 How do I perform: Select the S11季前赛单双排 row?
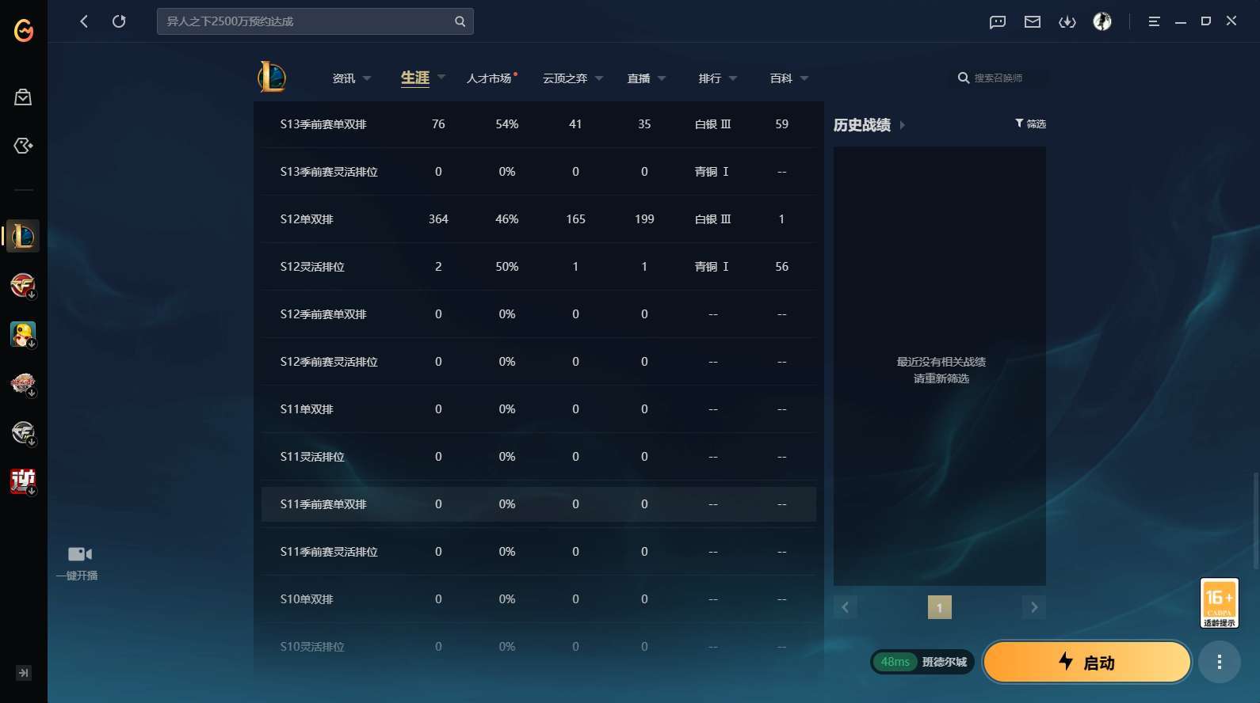[x=539, y=504]
